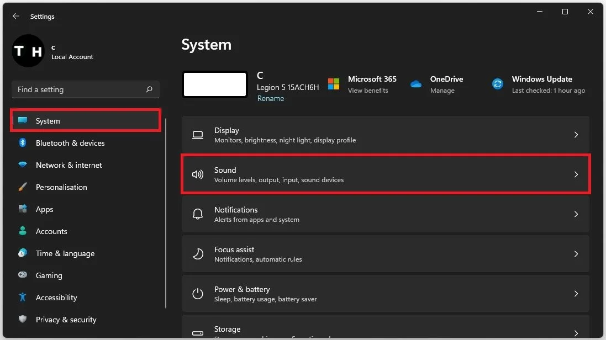Select the Bluetooth icon in the sidebar
Screen dimensions: 606x340
click(x=22, y=143)
